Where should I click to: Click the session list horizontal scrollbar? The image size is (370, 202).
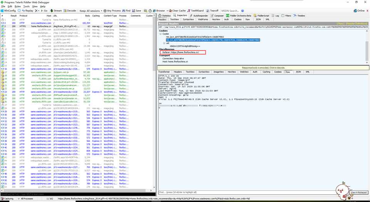pos(77,190)
